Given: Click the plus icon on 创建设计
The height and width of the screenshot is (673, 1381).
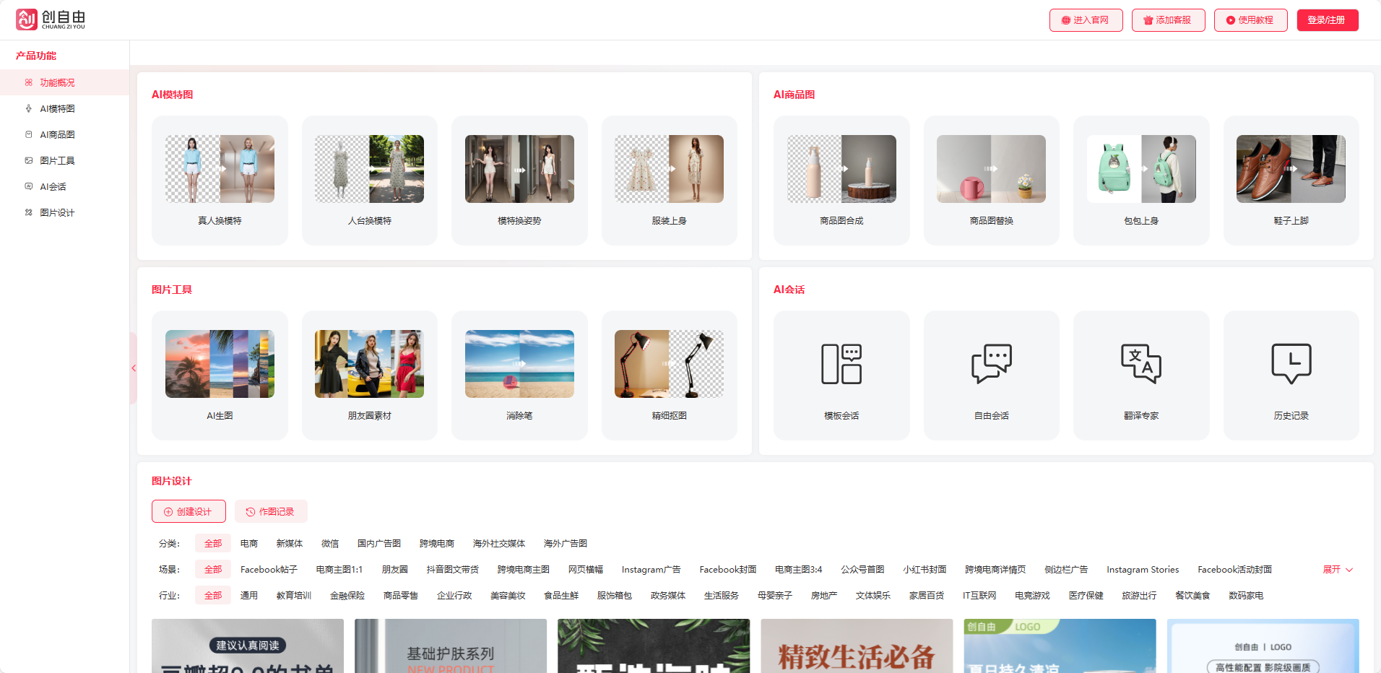Looking at the screenshot, I should click(x=168, y=512).
